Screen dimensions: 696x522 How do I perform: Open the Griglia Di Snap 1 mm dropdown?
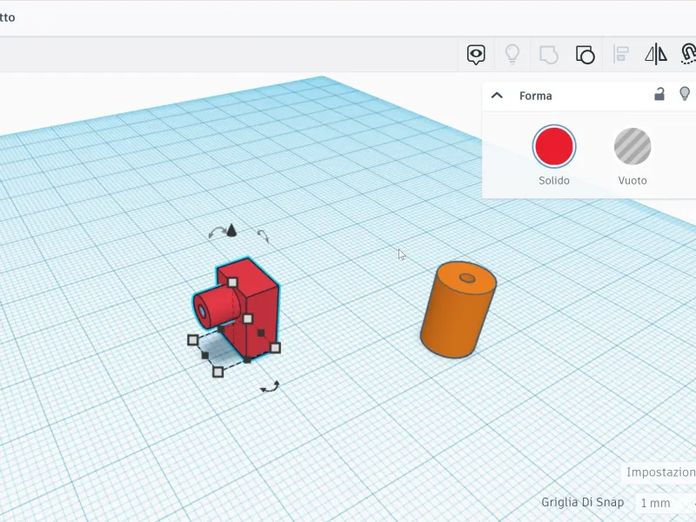point(665,503)
